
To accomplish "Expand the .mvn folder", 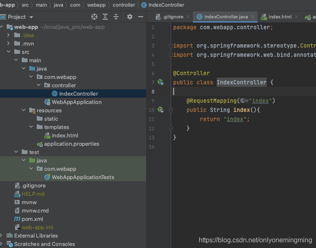I will point(8,43).
